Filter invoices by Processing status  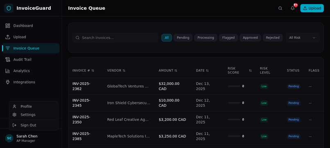tap(206, 38)
